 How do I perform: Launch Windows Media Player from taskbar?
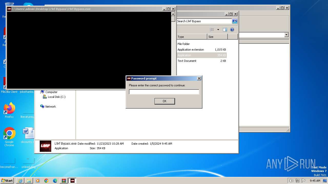[38, 181]
